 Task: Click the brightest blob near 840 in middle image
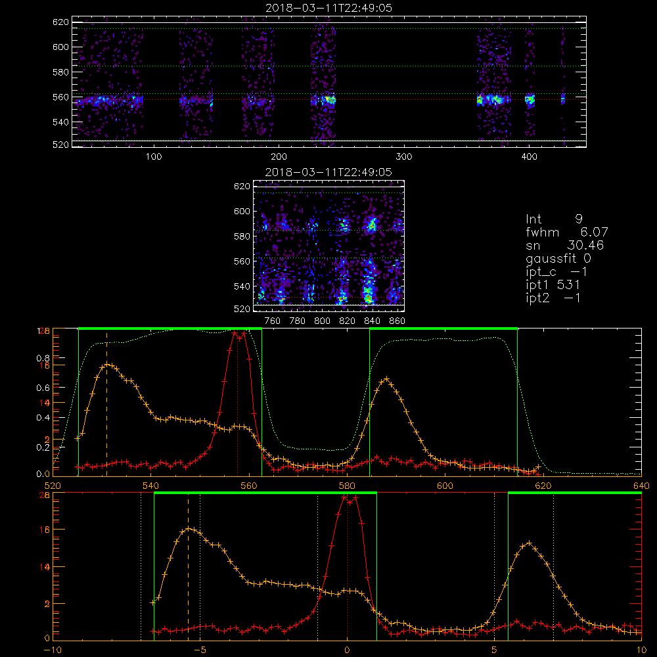369,298
